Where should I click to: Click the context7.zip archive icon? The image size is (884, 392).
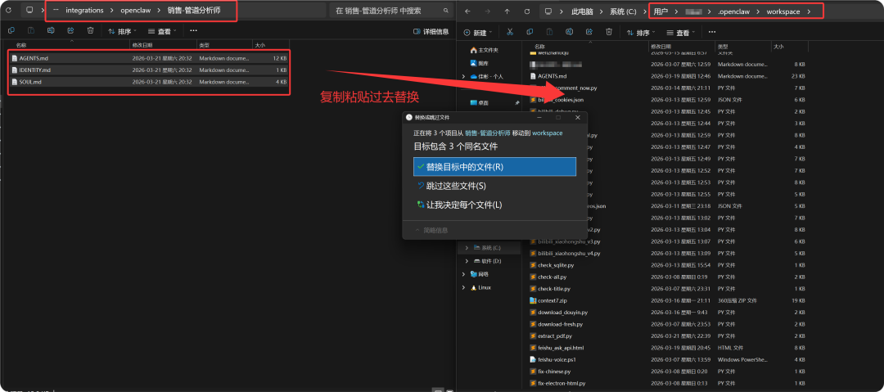click(533, 300)
